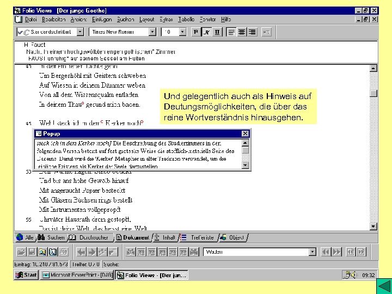Click the left-pointing back arrow icon
The image size is (392, 294).
coord(81,252)
